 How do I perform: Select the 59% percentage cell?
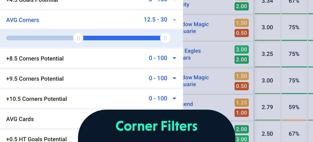[294, 107]
